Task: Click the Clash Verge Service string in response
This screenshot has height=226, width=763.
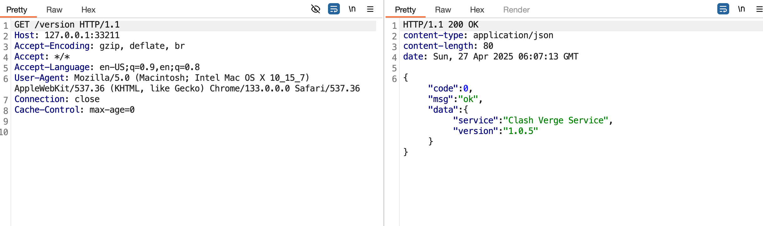Action: pyautogui.click(x=556, y=121)
